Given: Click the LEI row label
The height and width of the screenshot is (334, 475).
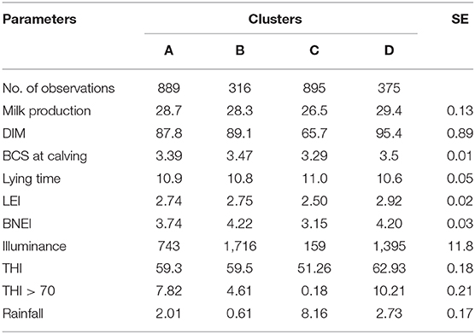Looking at the screenshot, I should tap(11, 201).
